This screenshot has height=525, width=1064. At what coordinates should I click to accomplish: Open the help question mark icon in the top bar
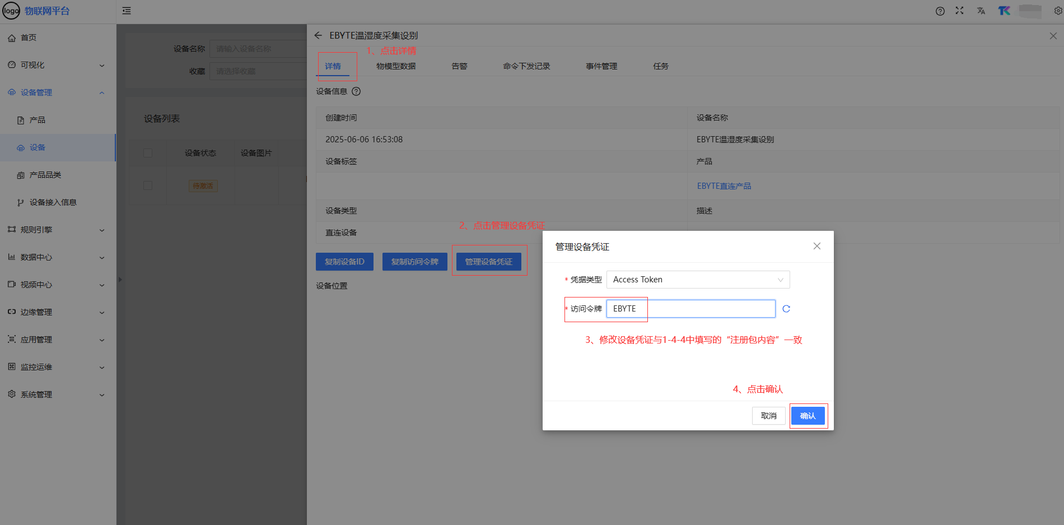click(x=940, y=11)
